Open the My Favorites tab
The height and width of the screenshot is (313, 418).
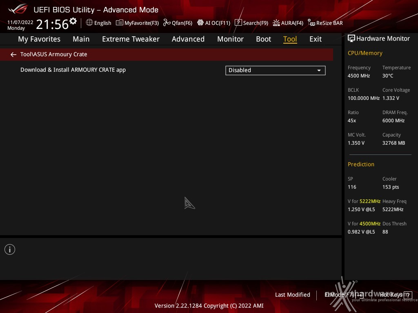(x=39, y=39)
